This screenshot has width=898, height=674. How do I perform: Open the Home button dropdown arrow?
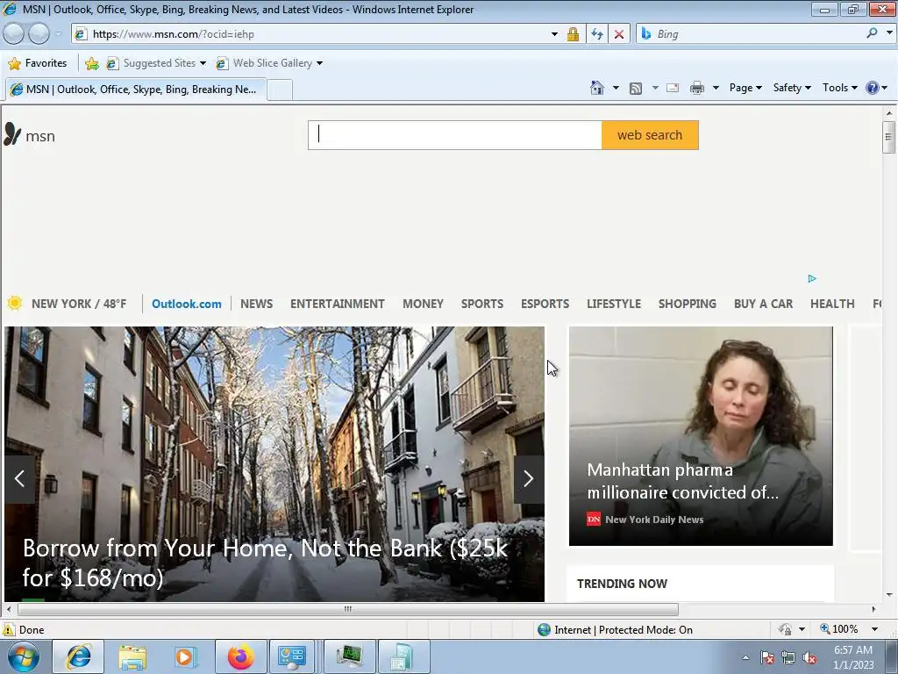click(x=616, y=89)
